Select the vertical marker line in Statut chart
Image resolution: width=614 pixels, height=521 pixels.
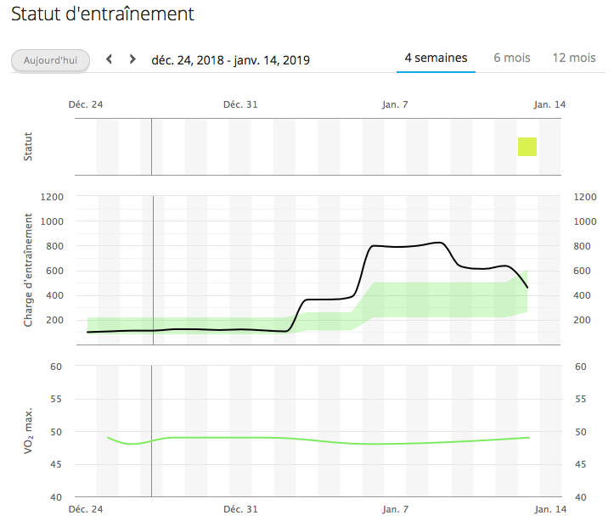click(x=151, y=146)
